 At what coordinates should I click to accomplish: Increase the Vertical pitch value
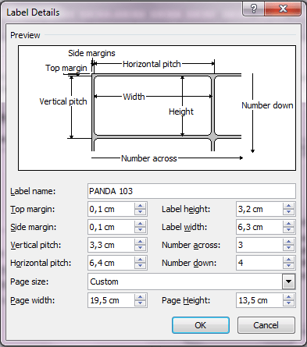point(141,242)
